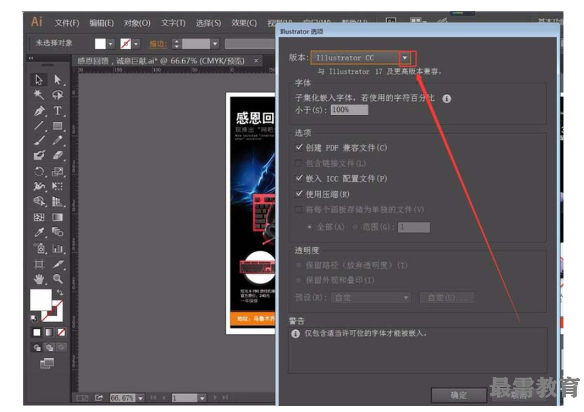The height and width of the screenshot is (412, 584).
Task: Select the Perspective Grid tool
Action: point(57,201)
